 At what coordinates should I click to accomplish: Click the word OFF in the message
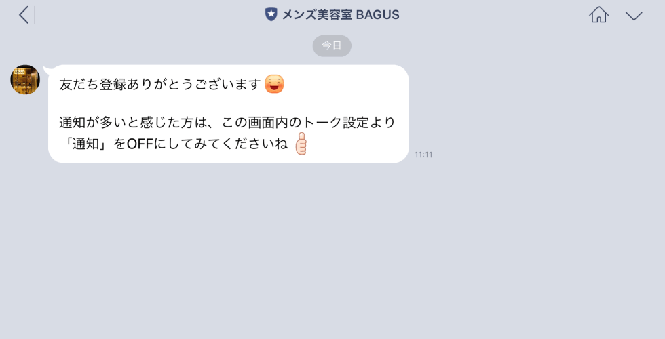point(140,144)
